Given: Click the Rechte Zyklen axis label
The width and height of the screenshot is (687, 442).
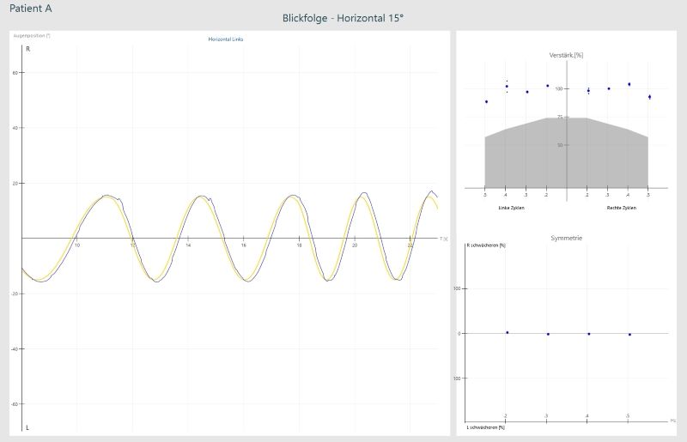Looking at the screenshot, I should [620, 208].
